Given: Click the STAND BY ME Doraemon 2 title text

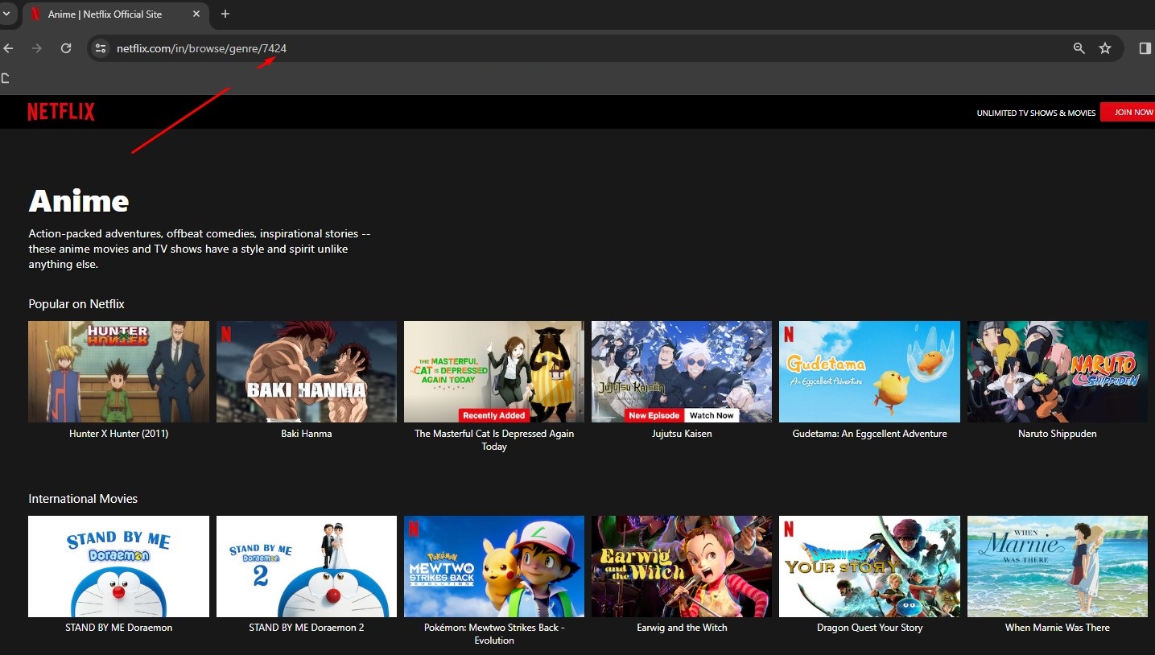Looking at the screenshot, I should [307, 628].
